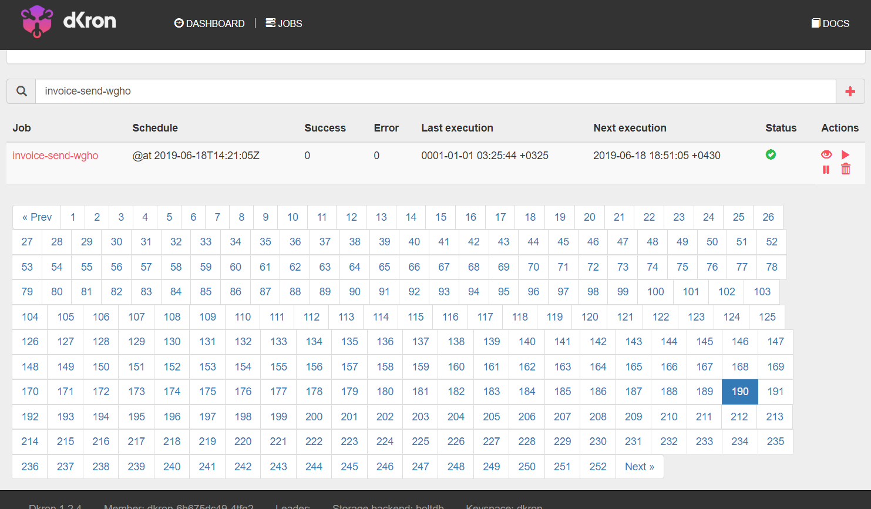871x509 pixels.
Task: Select the currently highlighted page 190
Action: tap(739, 392)
